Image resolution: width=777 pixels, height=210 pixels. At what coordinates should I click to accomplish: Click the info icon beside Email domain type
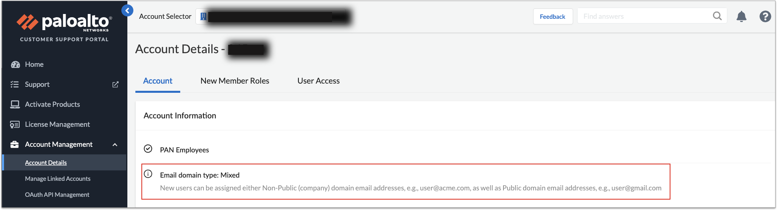(x=148, y=174)
